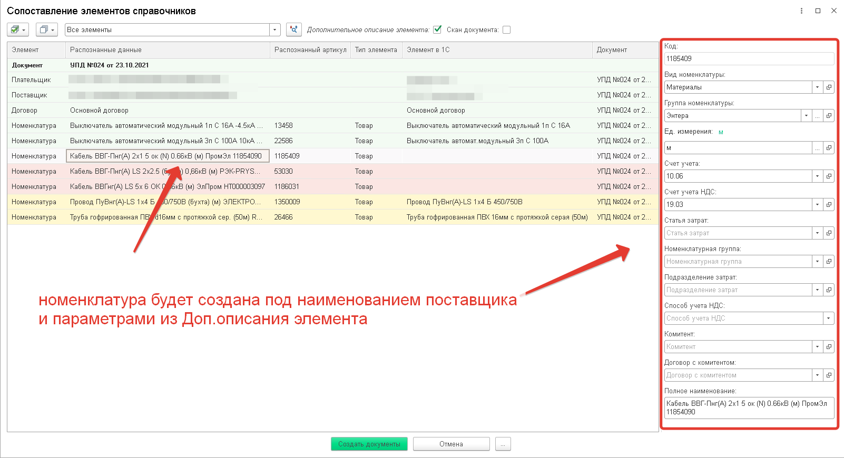Expand the Комитент dropdown arrow

817,347
